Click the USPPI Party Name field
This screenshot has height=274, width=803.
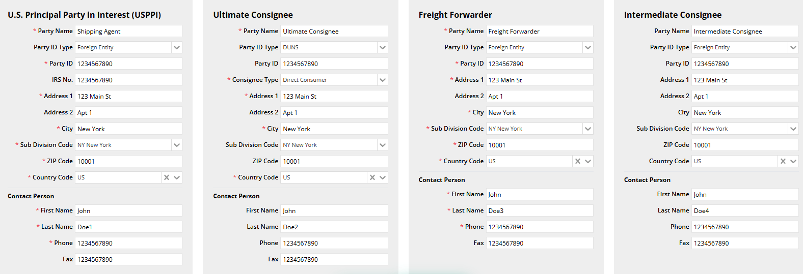128,31
